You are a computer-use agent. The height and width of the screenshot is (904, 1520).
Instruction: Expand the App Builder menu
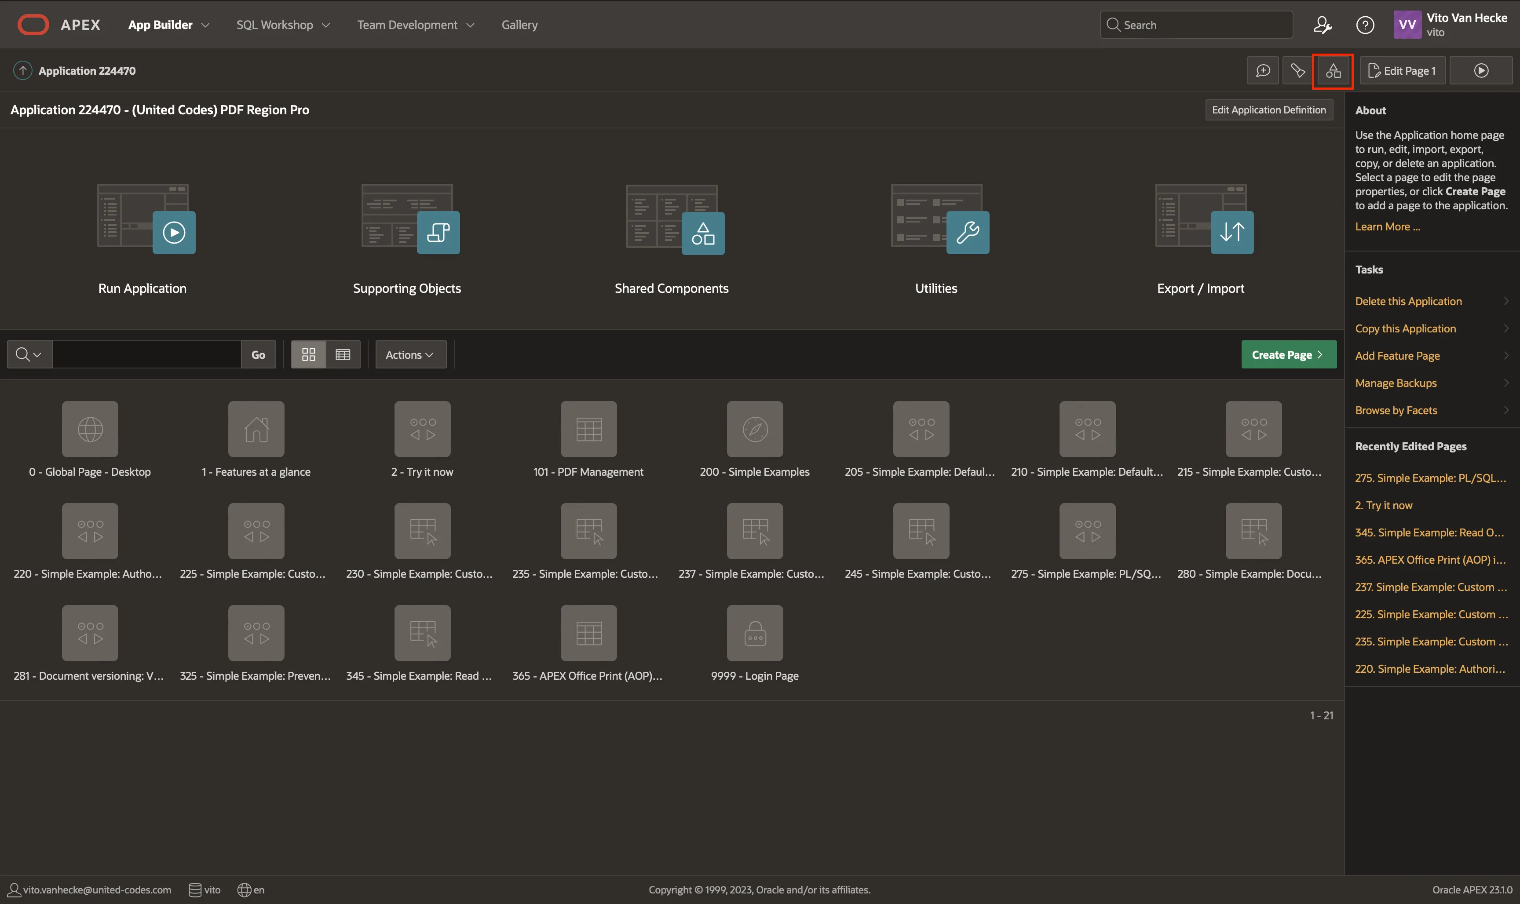point(168,25)
